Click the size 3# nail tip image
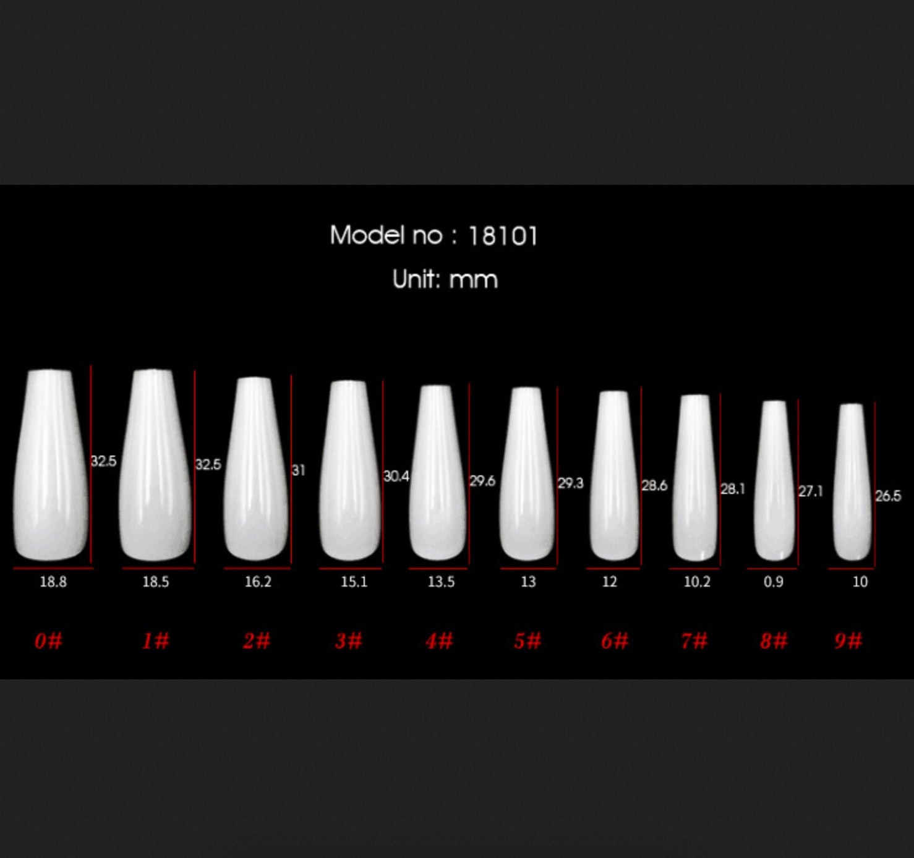The height and width of the screenshot is (858, 914). point(350,470)
